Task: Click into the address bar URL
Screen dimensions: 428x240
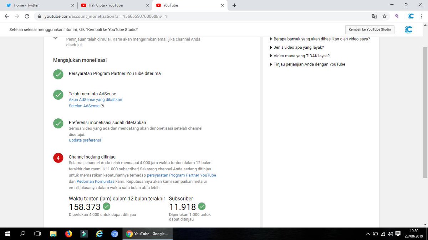Action: tap(106, 16)
